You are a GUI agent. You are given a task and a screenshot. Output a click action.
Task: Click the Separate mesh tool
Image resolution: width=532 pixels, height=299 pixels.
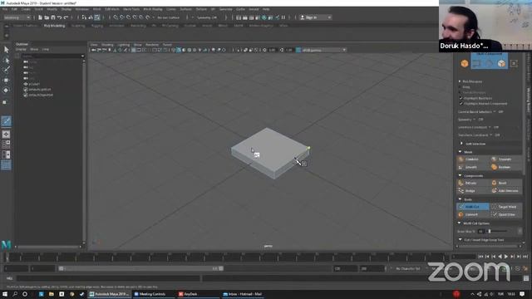505,159
